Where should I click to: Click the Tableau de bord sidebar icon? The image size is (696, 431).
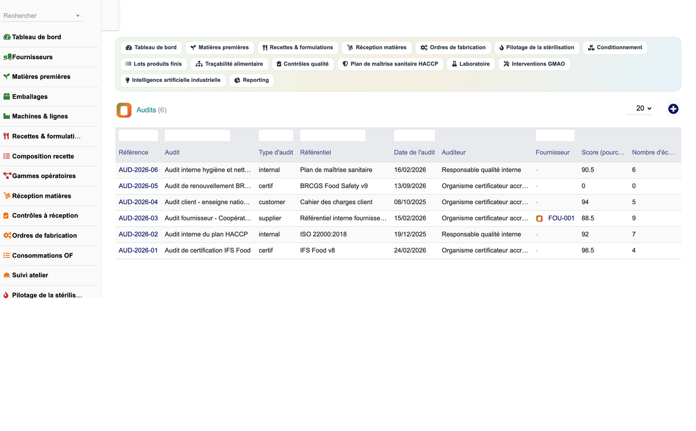coord(7,37)
